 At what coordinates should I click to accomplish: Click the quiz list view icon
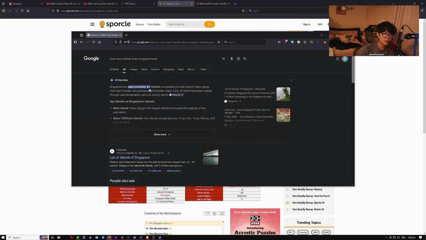(x=207, y=213)
